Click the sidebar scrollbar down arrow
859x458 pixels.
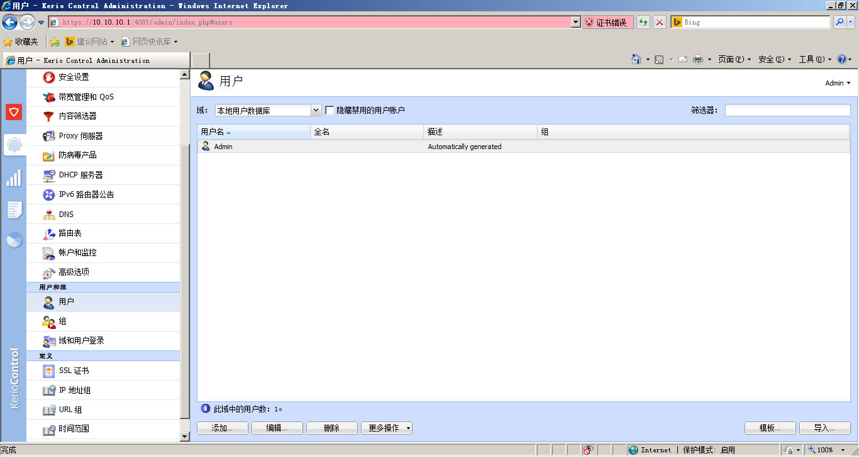coord(185,436)
